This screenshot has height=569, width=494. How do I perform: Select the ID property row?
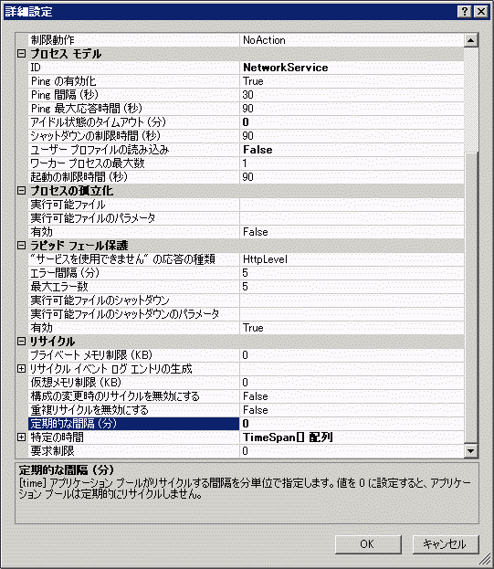point(134,68)
